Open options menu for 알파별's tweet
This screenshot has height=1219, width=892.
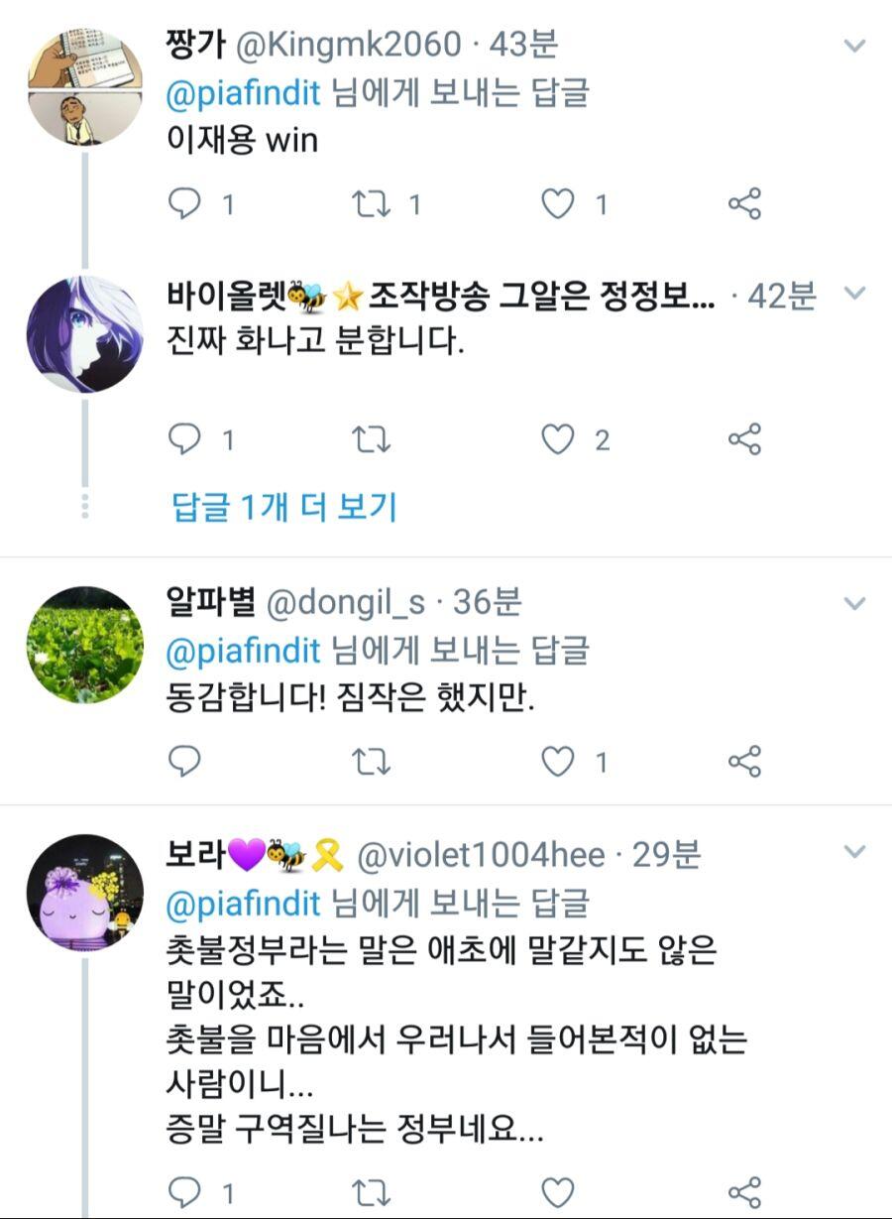(853, 603)
